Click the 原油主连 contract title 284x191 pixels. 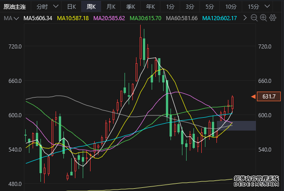click(15, 7)
